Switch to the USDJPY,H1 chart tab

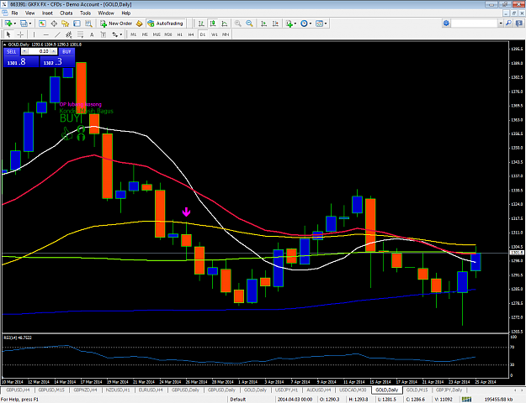[x=286, y=390]
